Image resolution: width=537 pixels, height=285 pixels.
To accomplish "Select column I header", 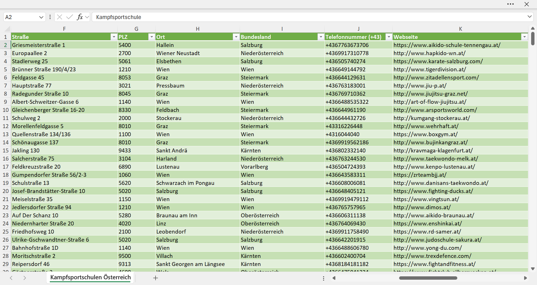I will (x=282, y=29).
